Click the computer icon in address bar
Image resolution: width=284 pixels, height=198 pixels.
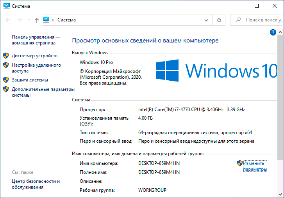pos(46,19)
